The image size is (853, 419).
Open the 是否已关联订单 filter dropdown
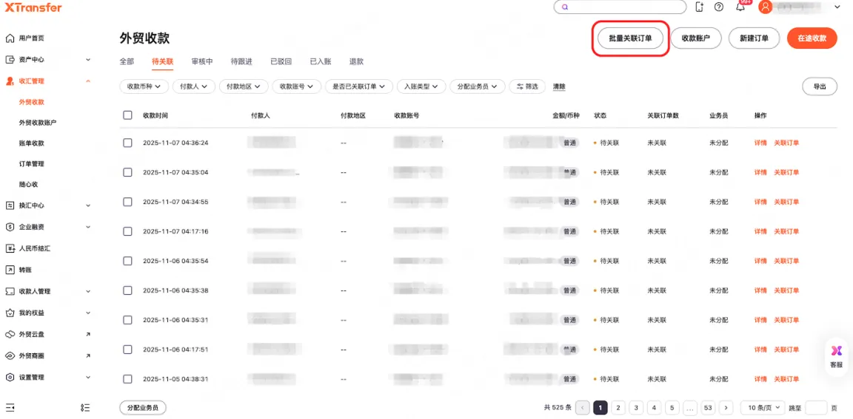coord(359,86)
